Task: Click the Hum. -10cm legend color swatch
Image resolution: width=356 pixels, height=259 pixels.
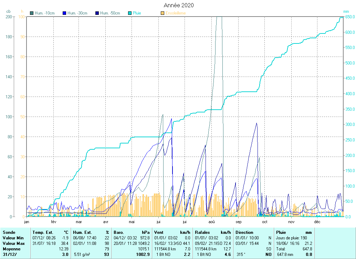Action: 32,13
